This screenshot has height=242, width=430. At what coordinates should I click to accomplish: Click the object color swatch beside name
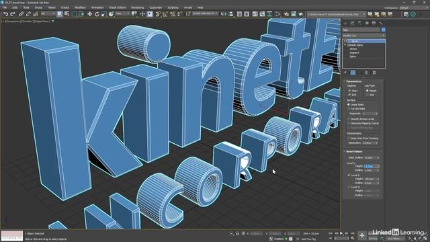383,30
